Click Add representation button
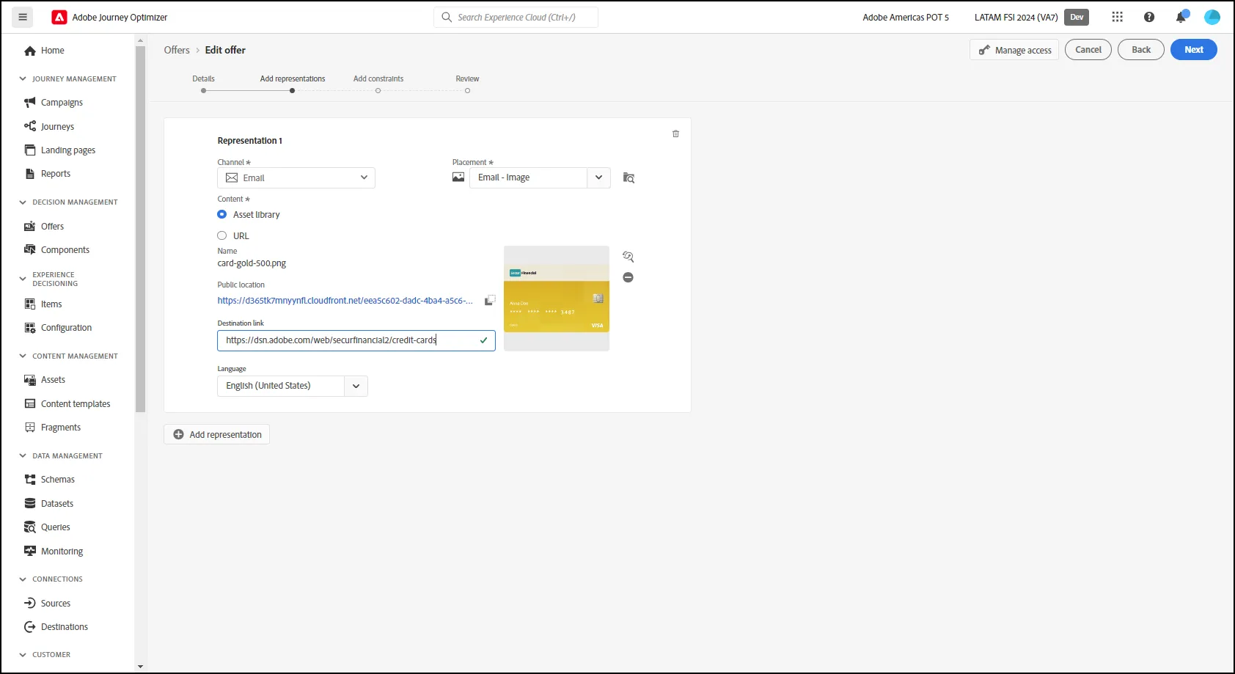The width and height of the screenshot is (1235, 674). (217, 435)
